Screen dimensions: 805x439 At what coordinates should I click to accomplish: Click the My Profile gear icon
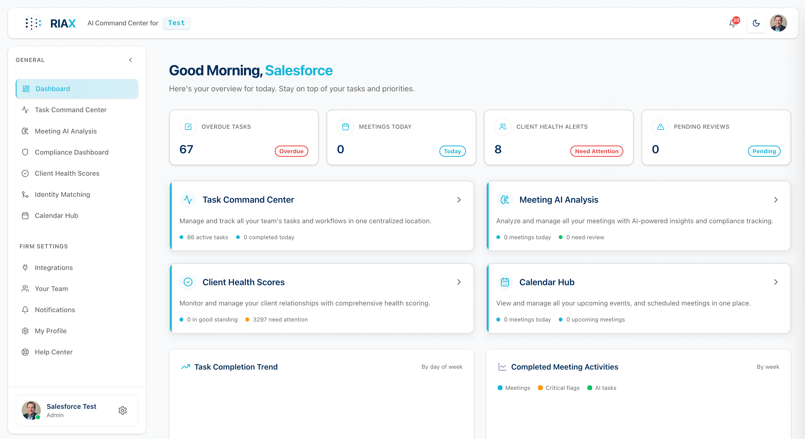point(25,331)
